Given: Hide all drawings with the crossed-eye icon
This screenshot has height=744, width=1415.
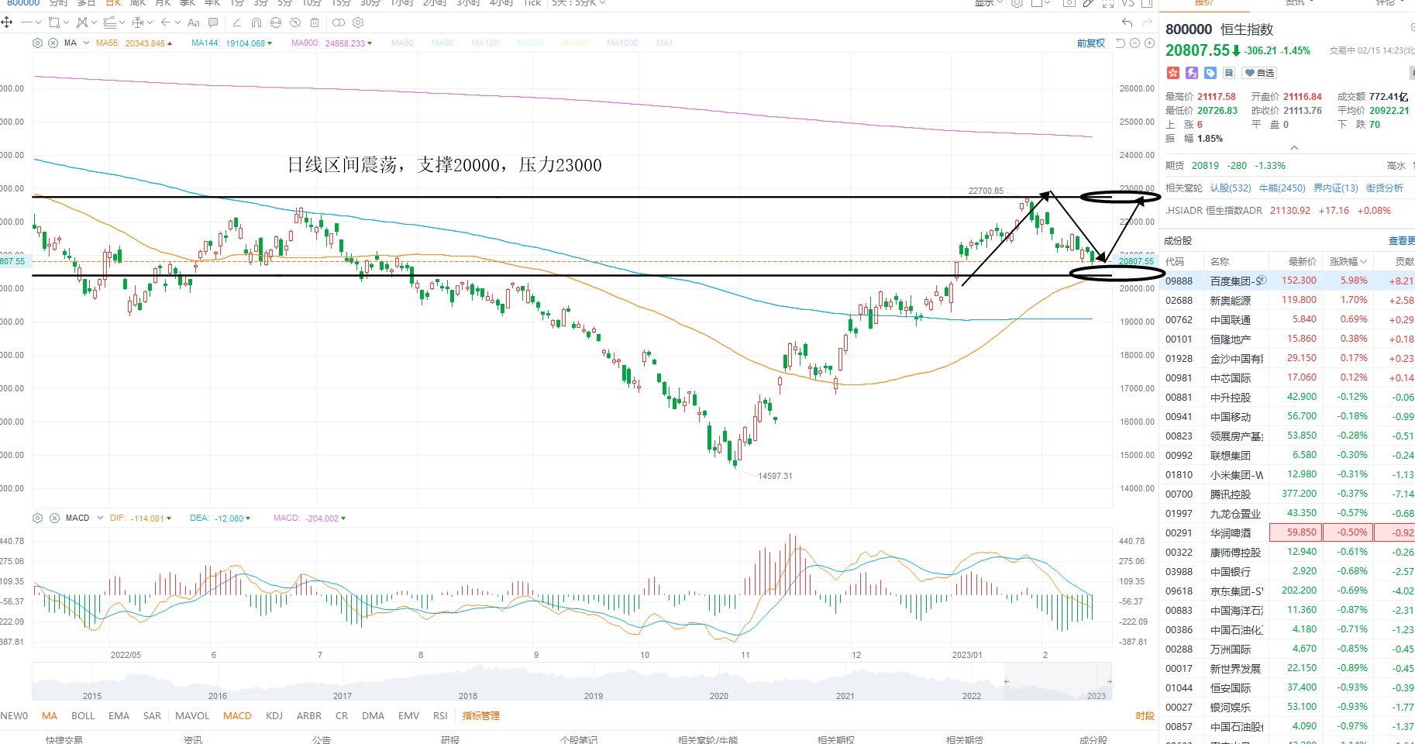Looking at the screenshot, I should click(295, 22).
